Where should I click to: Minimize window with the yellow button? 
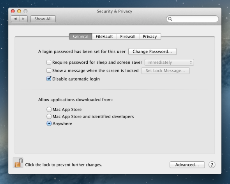pyautogui.click(x=19, y=11)
